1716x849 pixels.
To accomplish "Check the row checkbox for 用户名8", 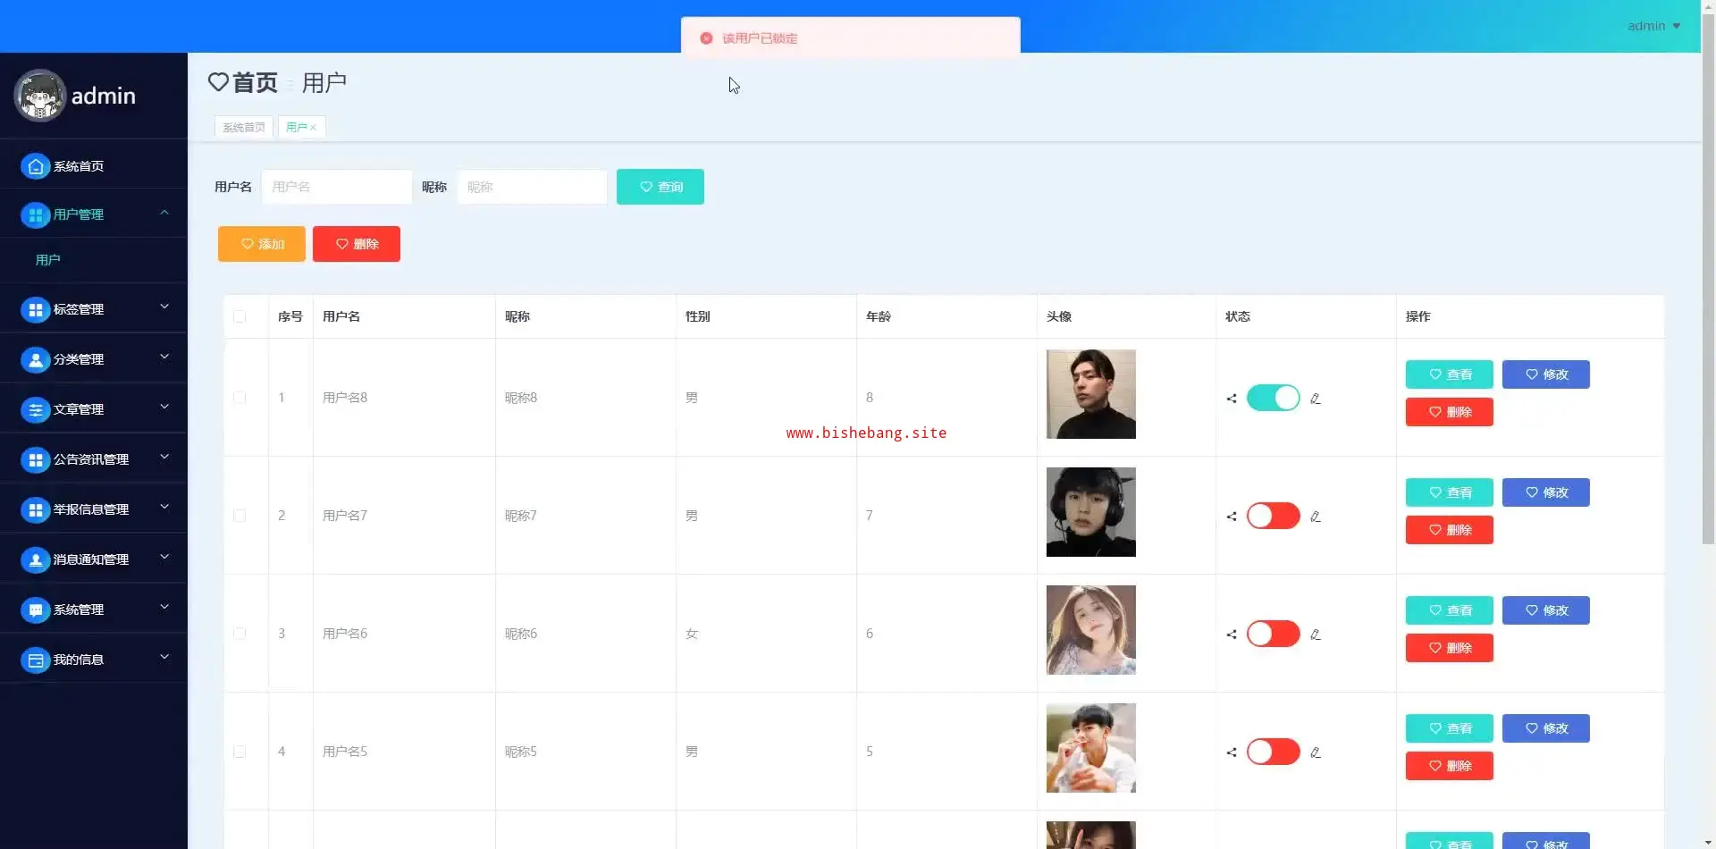I will tap(240, 398).
